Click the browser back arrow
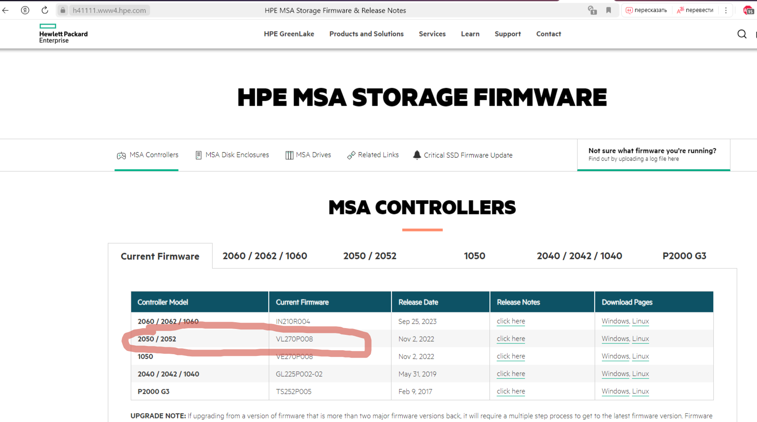Viewport: 757px width, 422px height. [x=5, y=10]
